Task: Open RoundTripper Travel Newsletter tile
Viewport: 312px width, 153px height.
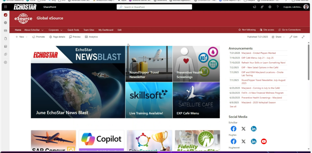Action: pyautogui.click(x=149, y=64)
